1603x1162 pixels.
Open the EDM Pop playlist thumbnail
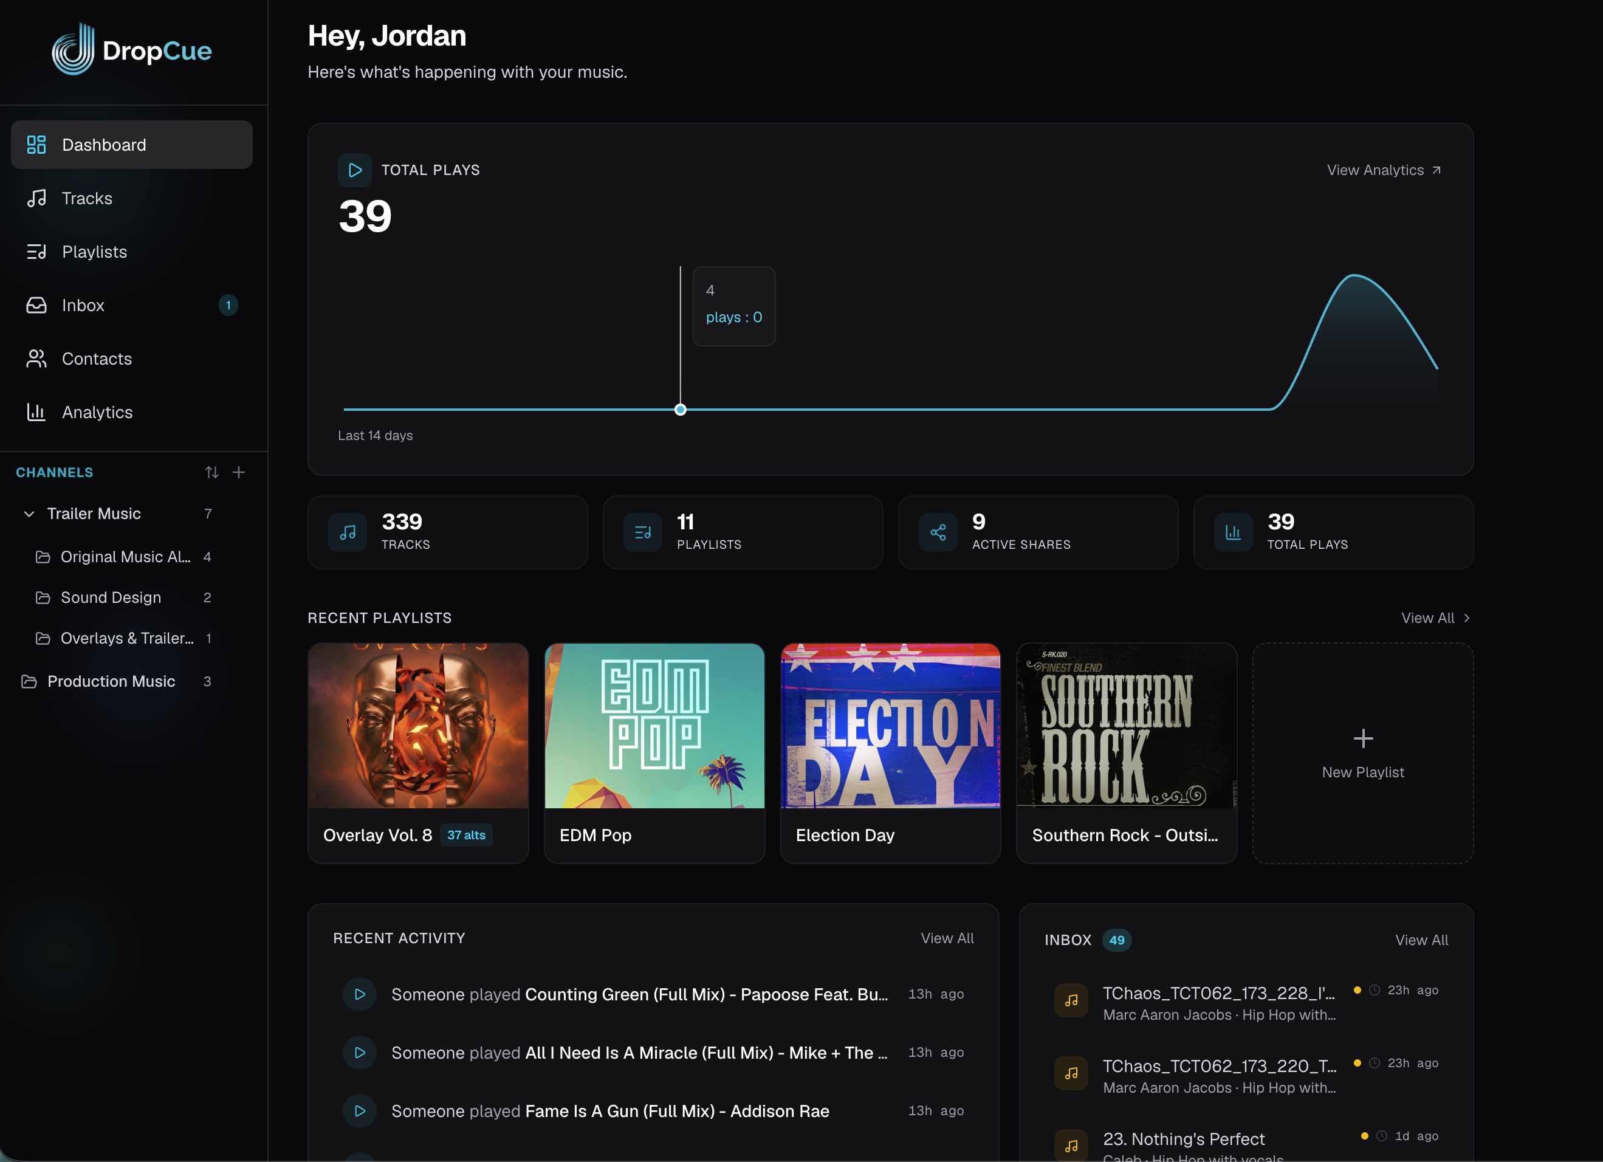654,726
